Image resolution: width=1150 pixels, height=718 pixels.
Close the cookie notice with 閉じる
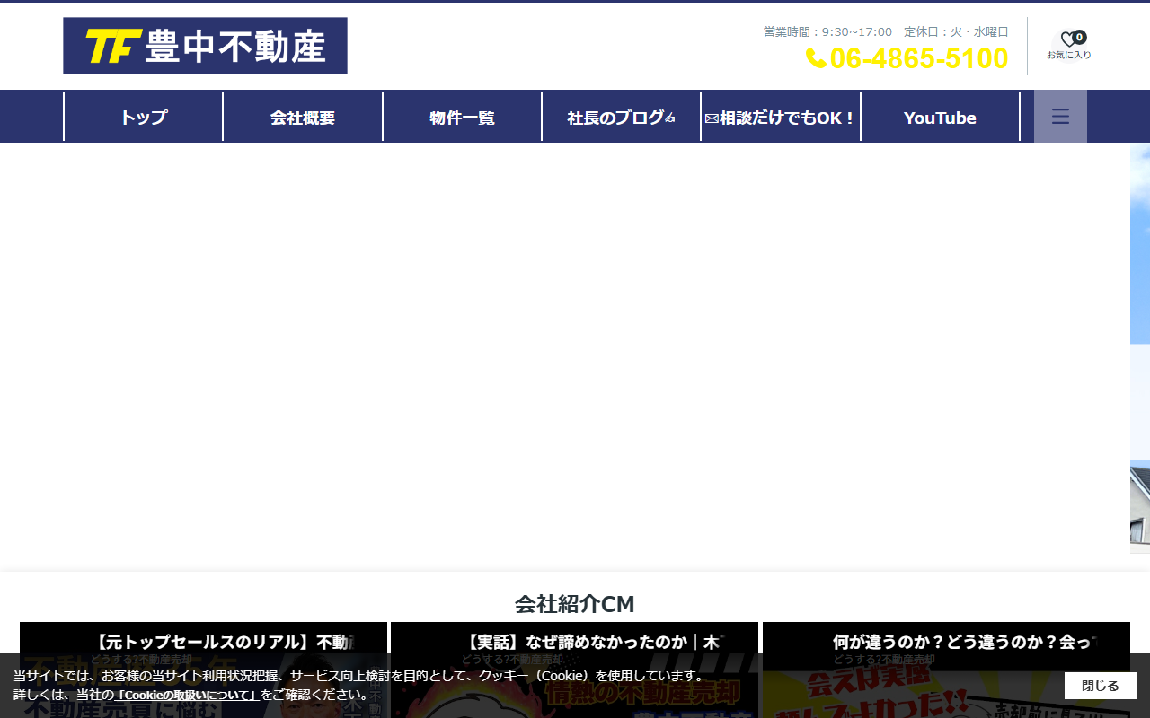[x=1101, y=686]
